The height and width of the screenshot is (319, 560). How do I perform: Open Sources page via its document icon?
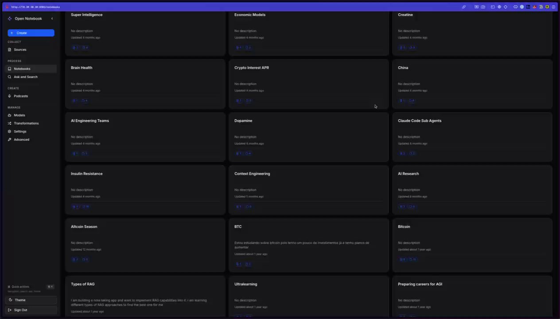click(9, 50)
